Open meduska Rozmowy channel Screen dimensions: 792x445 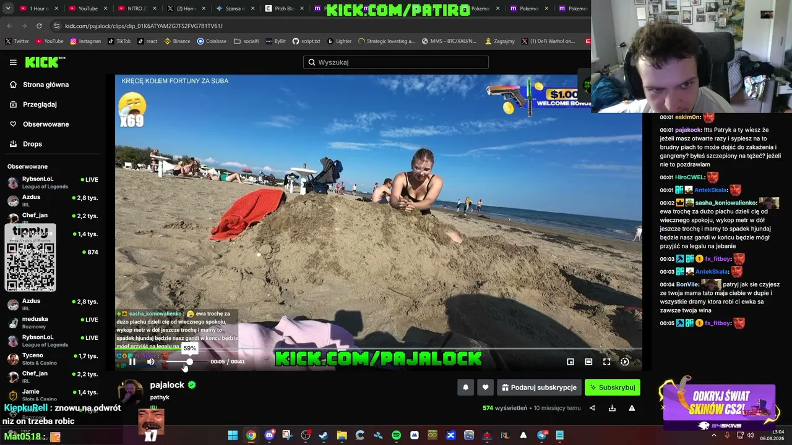[53, 323]
